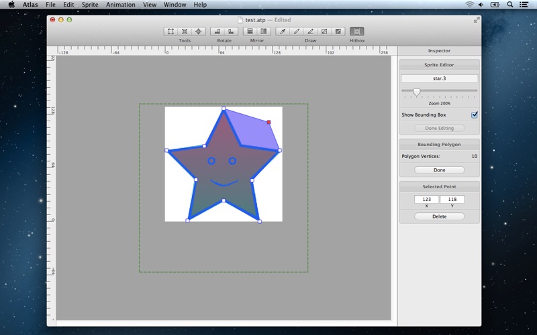
Task: Enter fullscreen using the title bar arrows
Action: click(x=477, y=20)
